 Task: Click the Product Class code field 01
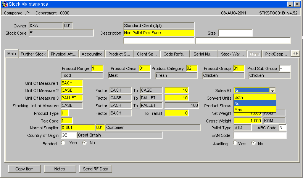(x=144, y=68)
